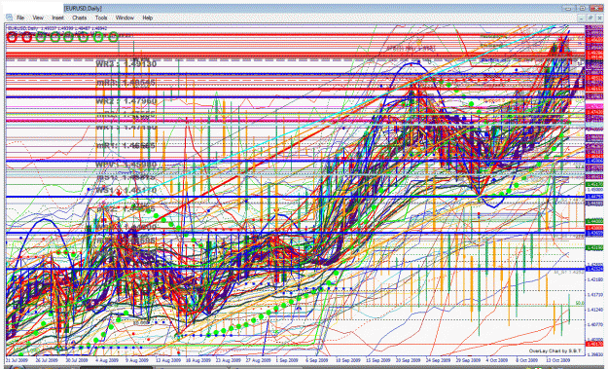The height and width of the screenshot is (369, 608).
Task: Click the [EURUSD,Daily] window title
Action: [x=83, y=8]
